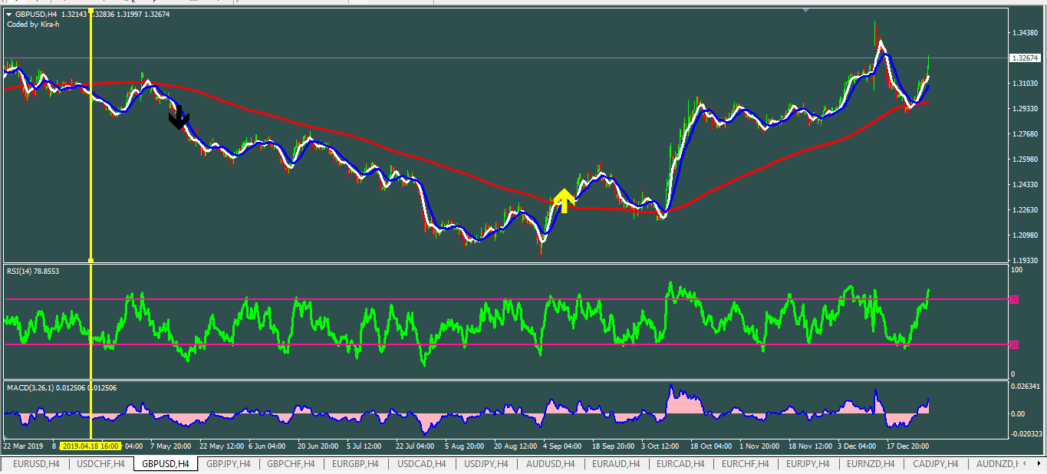Click the yellow up arrow buy signal

[x=565, y=200]
